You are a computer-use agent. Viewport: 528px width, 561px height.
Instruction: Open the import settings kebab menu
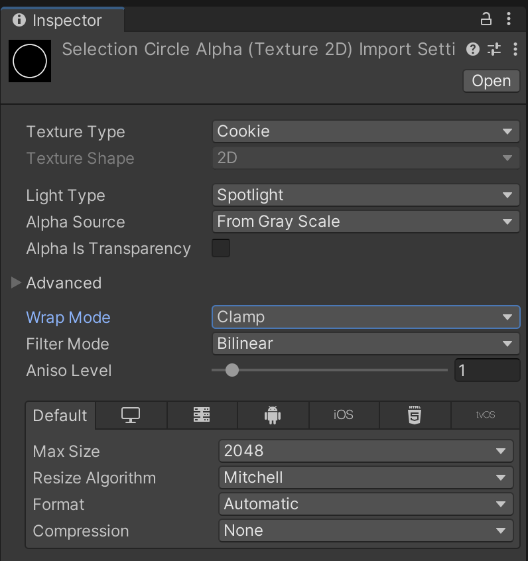(515, 49)
